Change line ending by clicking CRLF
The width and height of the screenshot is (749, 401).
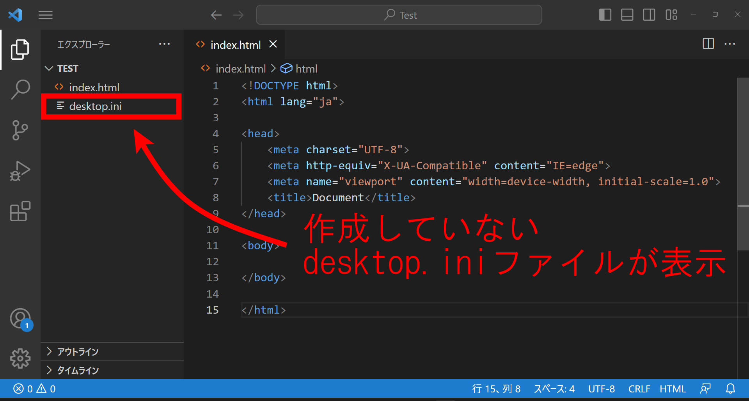(x=639, y=389)
